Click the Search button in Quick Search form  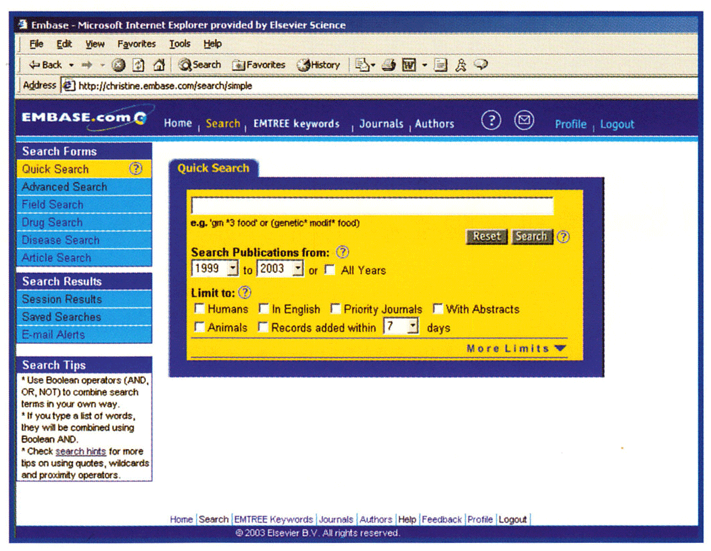click(532, 236)
